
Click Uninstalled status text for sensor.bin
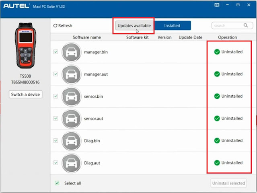click(232, 96)
